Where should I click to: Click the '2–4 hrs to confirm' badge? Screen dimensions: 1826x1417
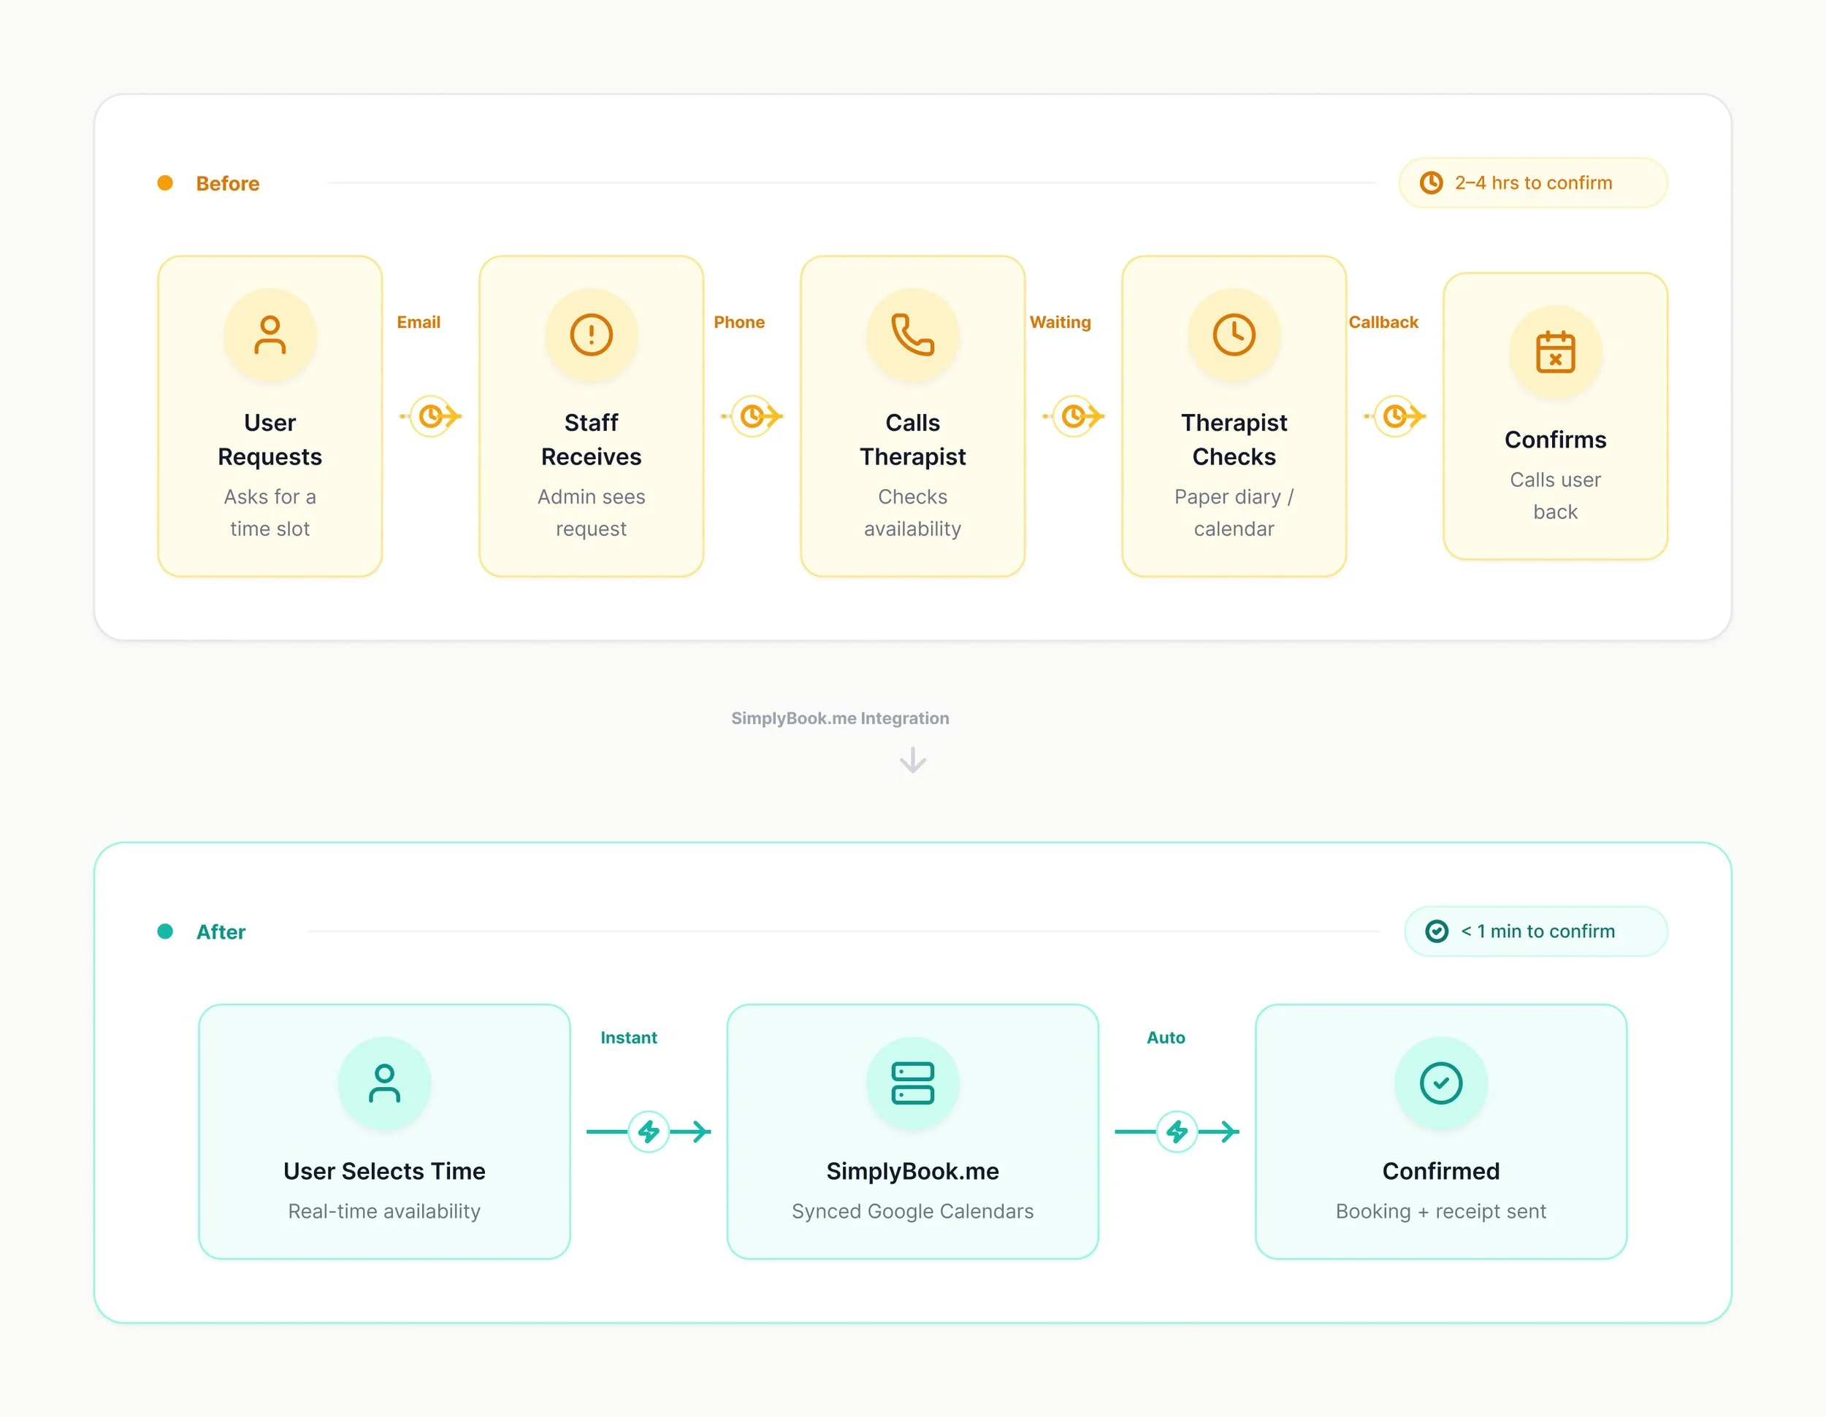(1532, 183)
